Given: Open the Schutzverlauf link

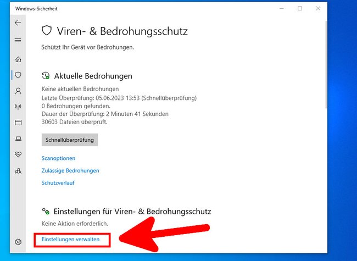Looking at the screenshot, I should point(58,183).
